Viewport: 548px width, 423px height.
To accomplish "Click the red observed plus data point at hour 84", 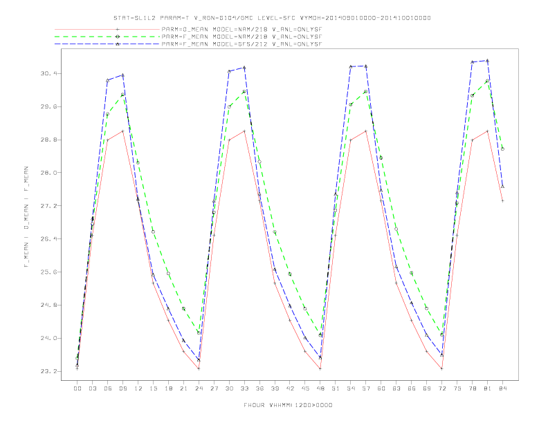I will click(x=502, y=200).
